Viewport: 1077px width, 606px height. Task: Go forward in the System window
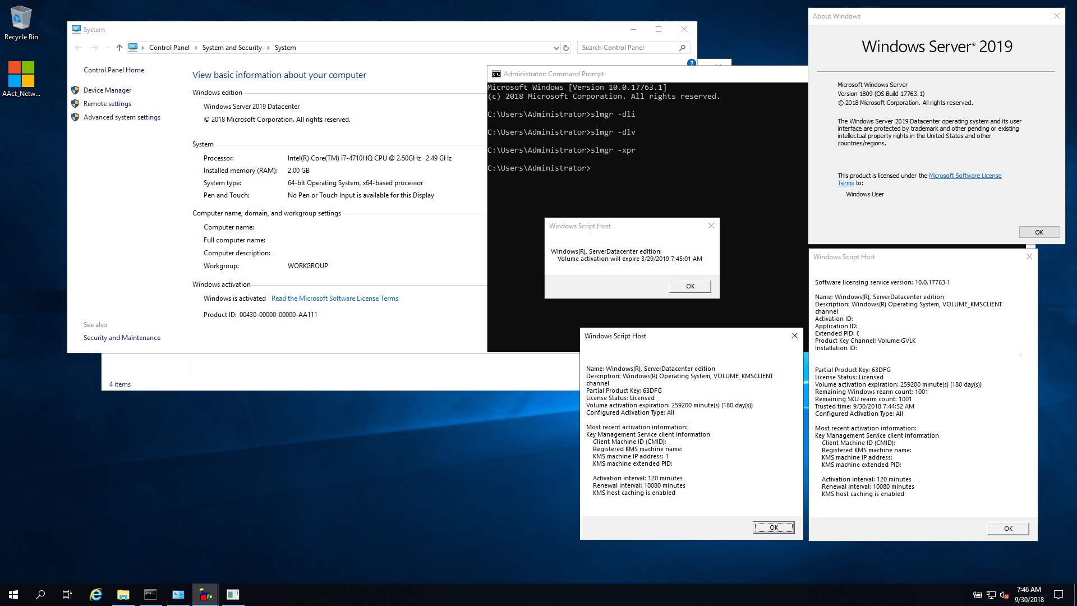[x=94, y=48]
